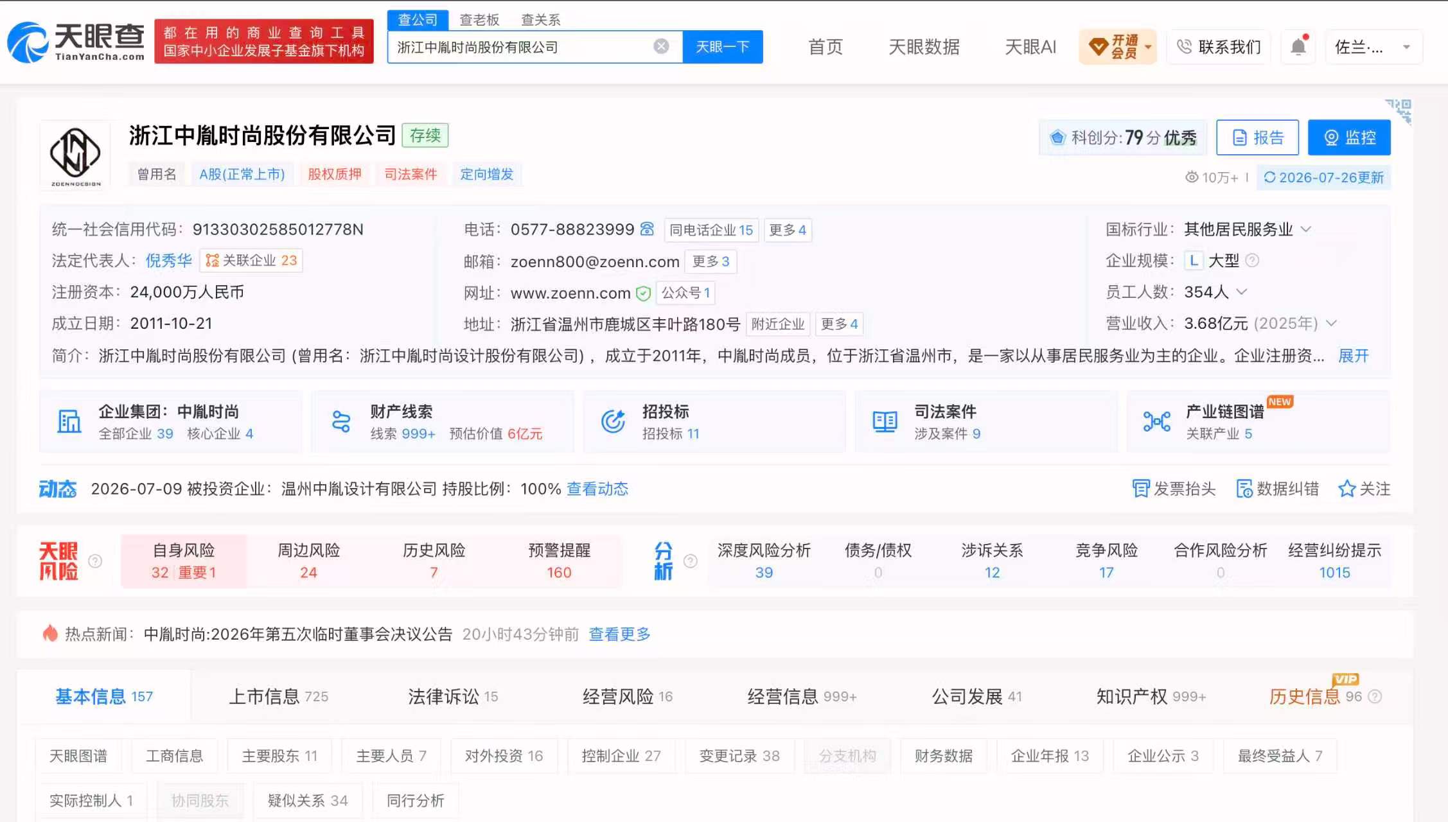Open the 上市信息 tab
This screenshot has width=1448, height=822.
279,697
